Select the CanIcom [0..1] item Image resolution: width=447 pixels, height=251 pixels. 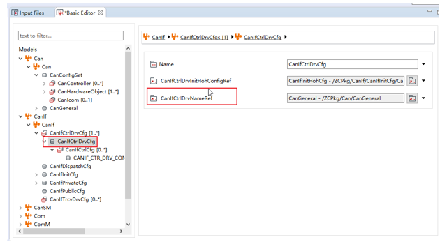75,100
